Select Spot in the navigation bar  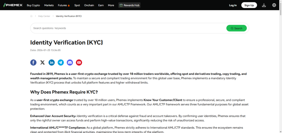pos(77,5)
